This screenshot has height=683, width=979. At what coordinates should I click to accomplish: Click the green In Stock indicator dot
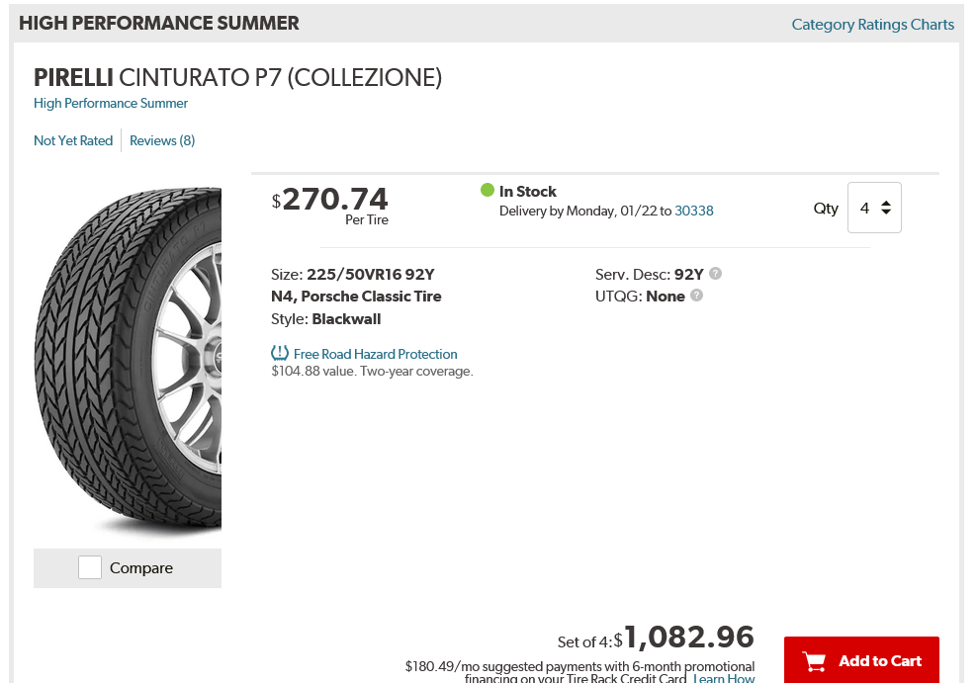[x=487, y=190]
